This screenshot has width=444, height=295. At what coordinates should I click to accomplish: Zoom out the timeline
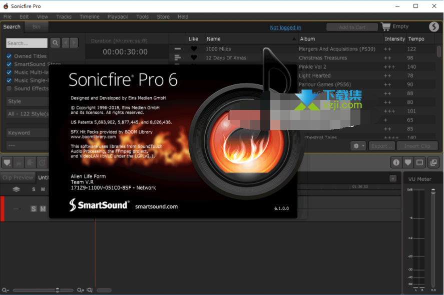tap(6, 290)
